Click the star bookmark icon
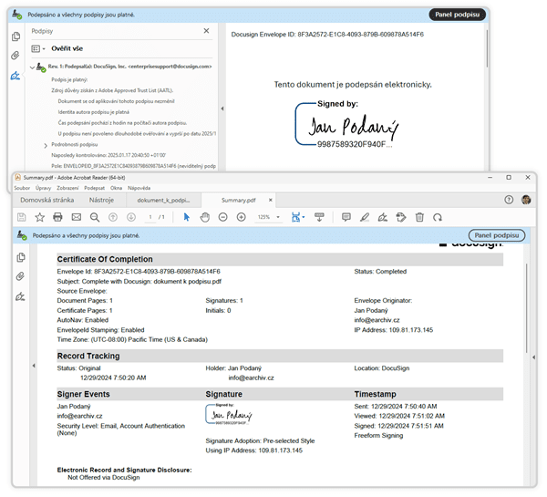This screenshot has width=547, height=497. point(40,217)
